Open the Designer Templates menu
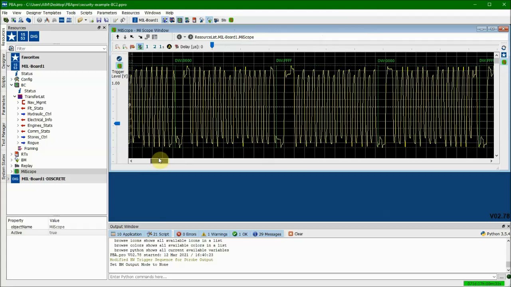 click(x=44, y=13)
